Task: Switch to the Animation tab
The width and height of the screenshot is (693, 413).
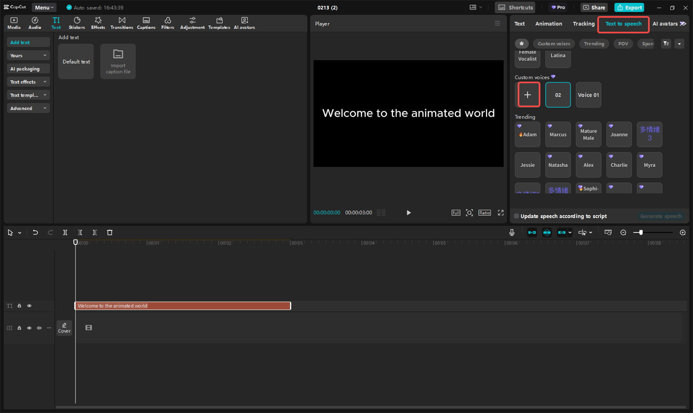Action: pos(548,24)
